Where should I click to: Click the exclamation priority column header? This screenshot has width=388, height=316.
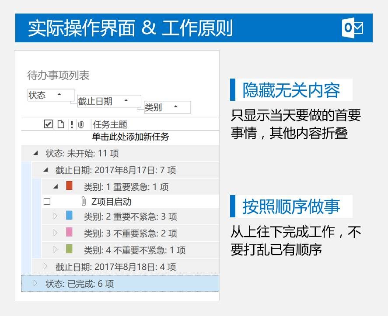[x=72, y=124]
